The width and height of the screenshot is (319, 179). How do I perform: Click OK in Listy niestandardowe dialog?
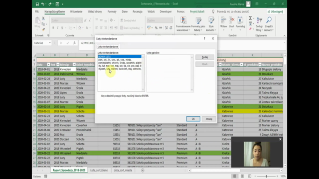click(x=193, y=119)
